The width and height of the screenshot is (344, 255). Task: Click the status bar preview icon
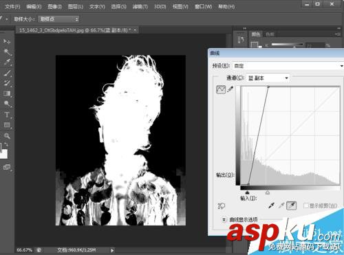(39, 250)
